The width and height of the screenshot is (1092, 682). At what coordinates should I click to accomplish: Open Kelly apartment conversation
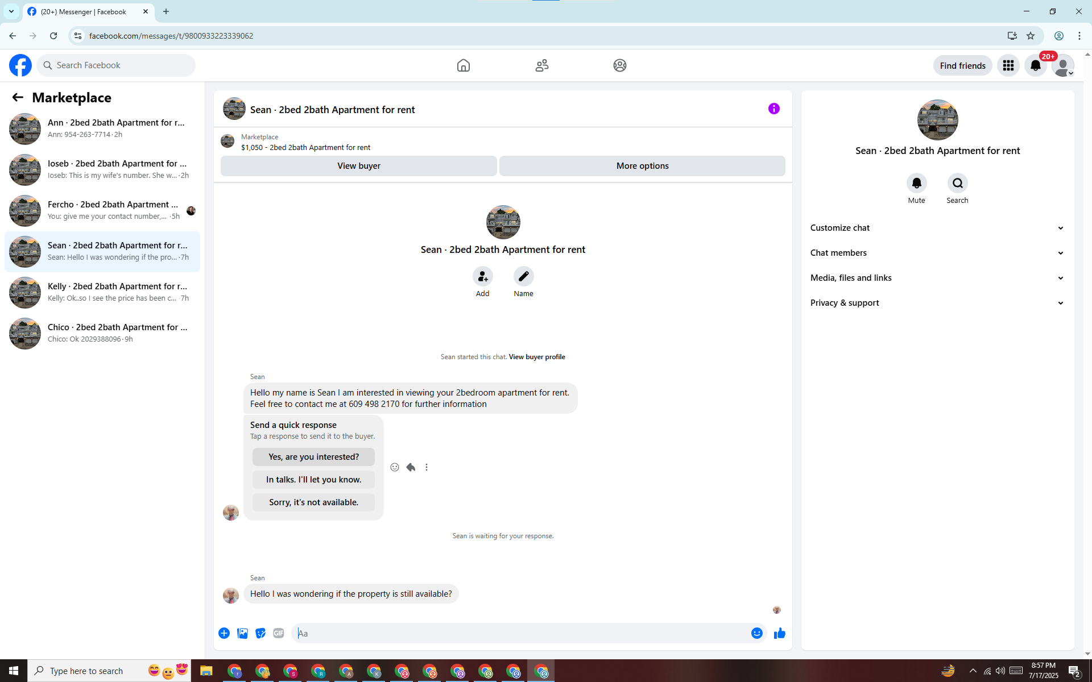click(x=102, y=293)
